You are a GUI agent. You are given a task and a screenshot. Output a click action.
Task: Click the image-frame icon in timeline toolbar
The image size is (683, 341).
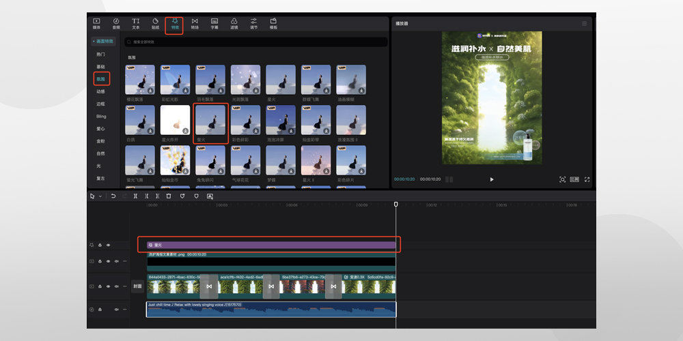click(210, 196)
